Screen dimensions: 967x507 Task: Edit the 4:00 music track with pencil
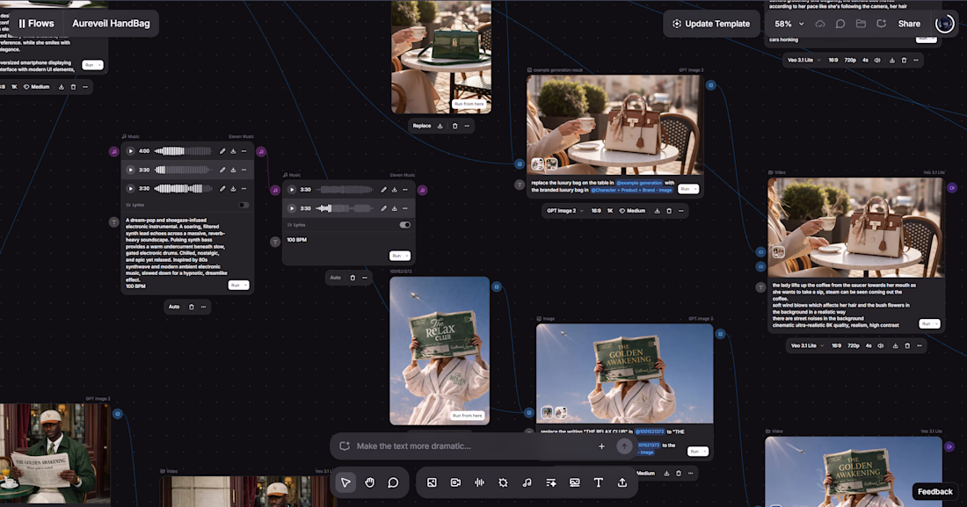222,151
